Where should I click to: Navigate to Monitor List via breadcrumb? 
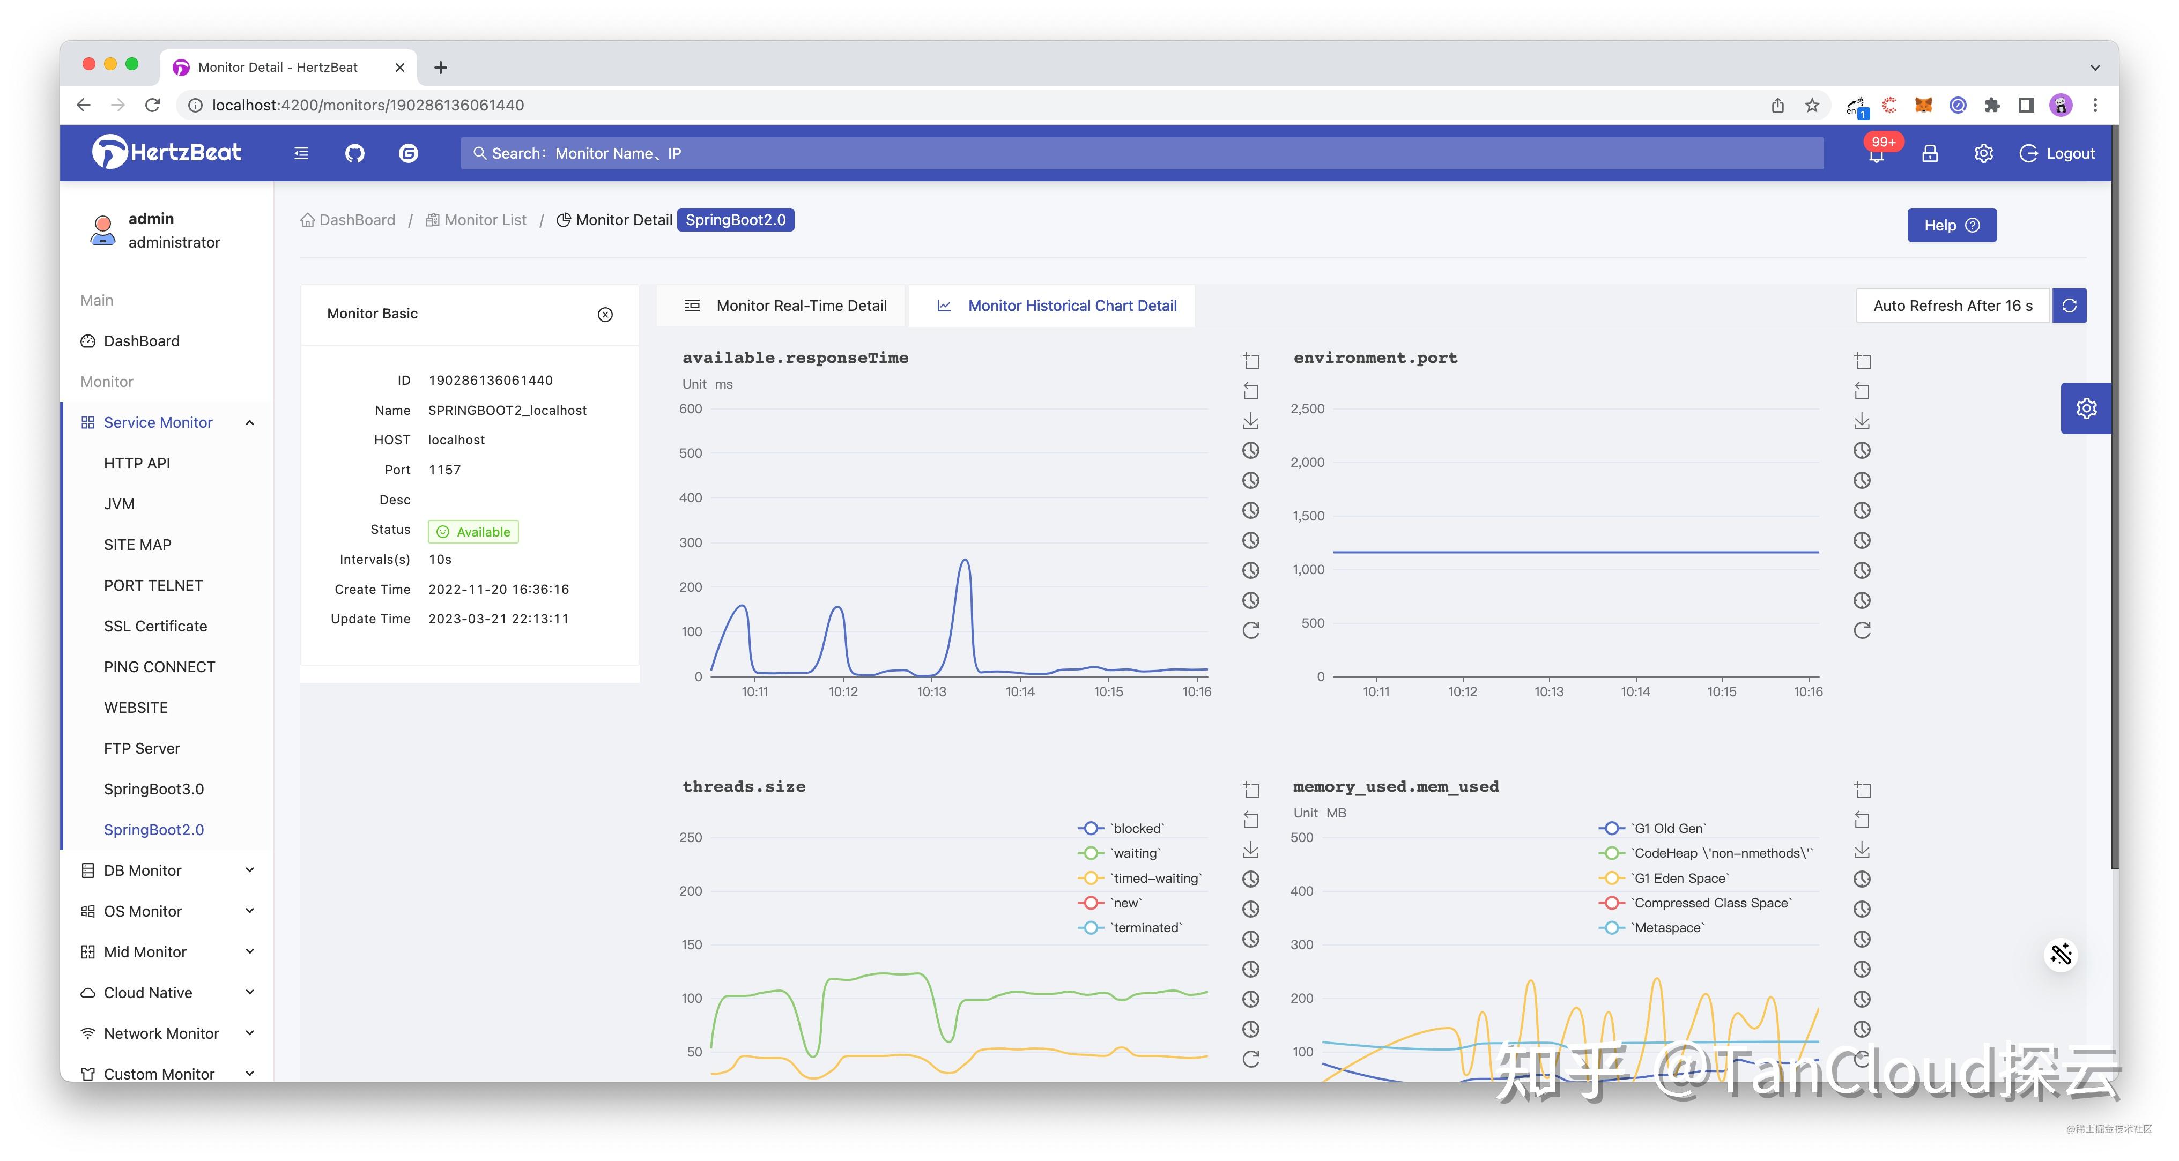485,220
